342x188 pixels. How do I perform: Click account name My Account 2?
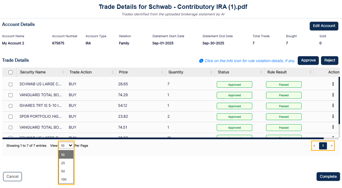(x=13, y=43)
